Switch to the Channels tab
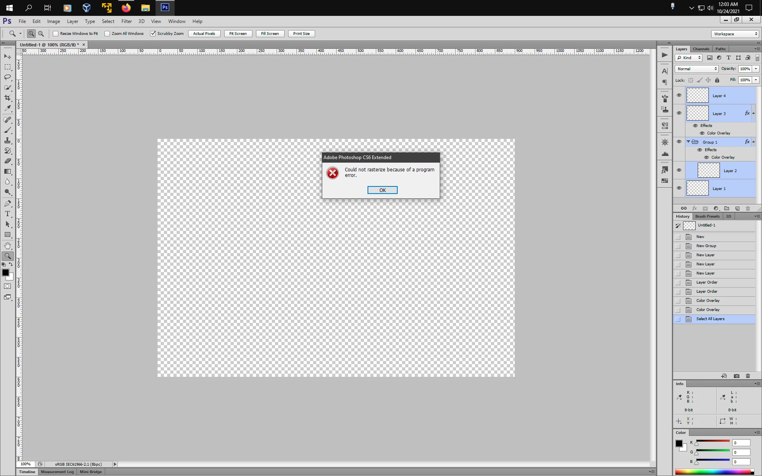This screenshot has width=762, height=476. (701, 49)
